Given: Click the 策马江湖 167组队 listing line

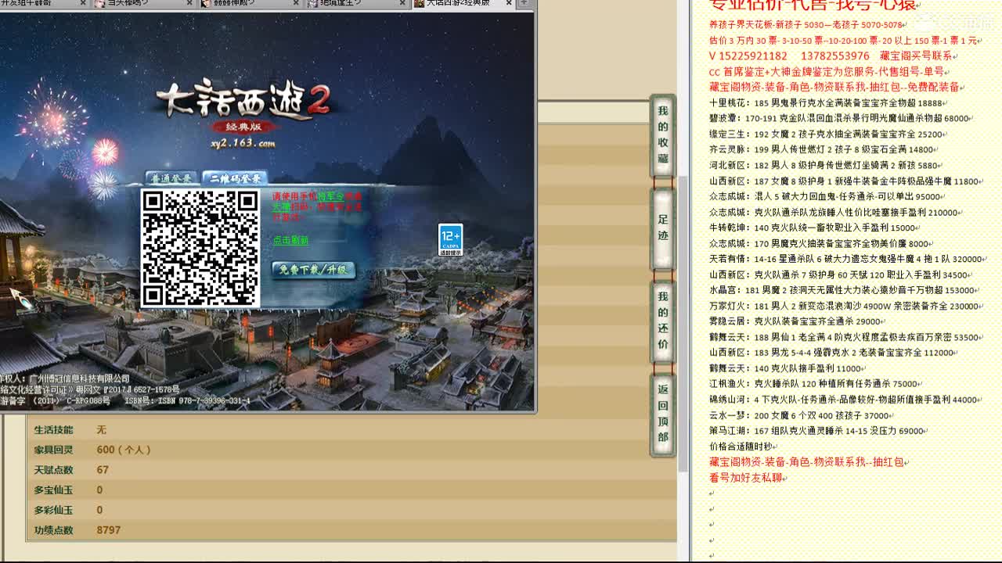Looking at the screenshot, I should (817, 431).
